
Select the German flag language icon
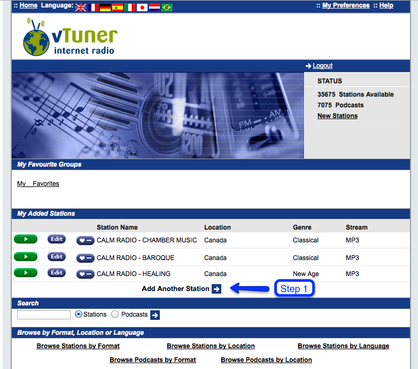pyautogui.click(x=105, y=7)
